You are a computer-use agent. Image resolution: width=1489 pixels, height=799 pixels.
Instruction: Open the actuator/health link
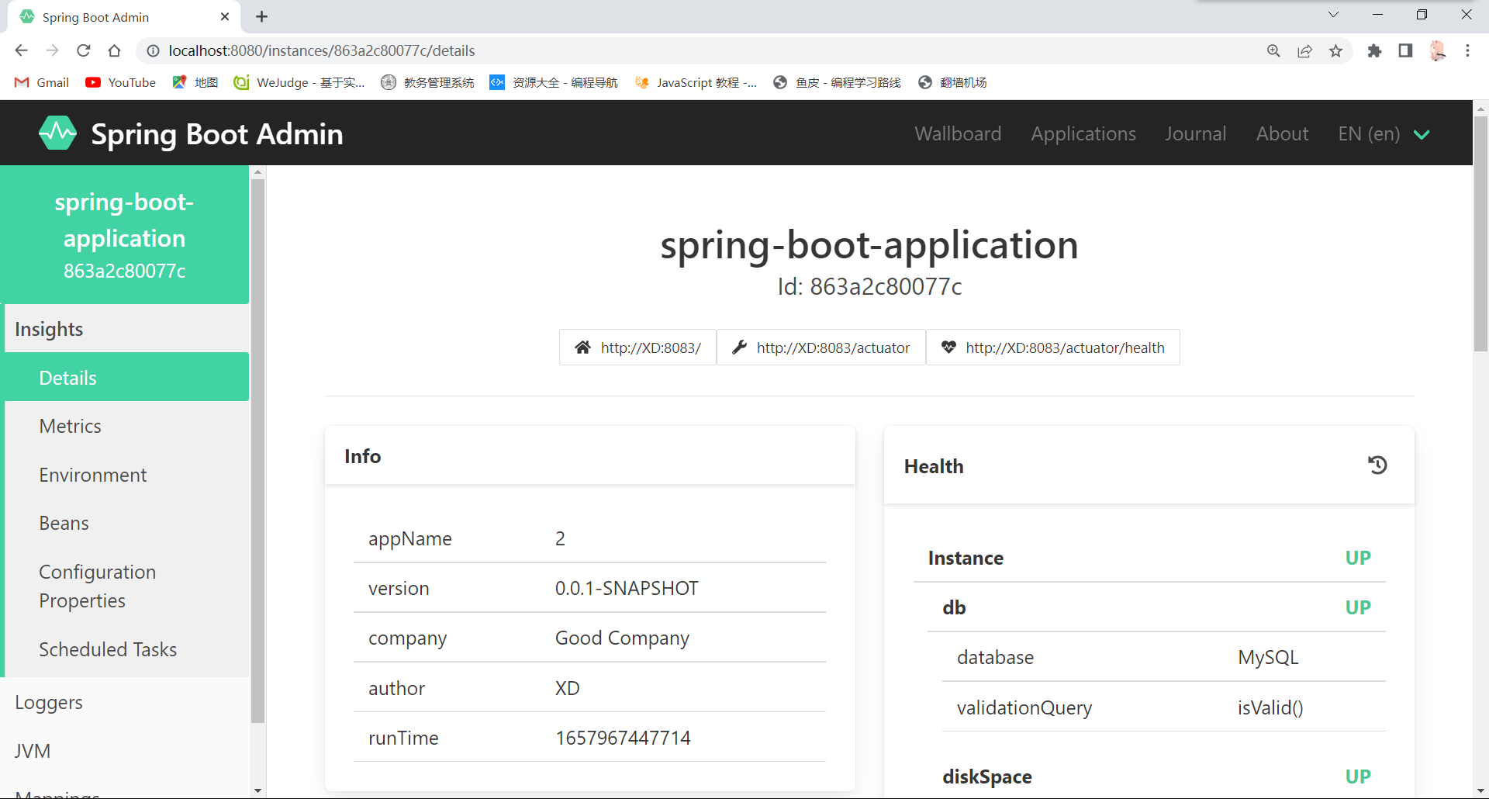[1053, 348]
